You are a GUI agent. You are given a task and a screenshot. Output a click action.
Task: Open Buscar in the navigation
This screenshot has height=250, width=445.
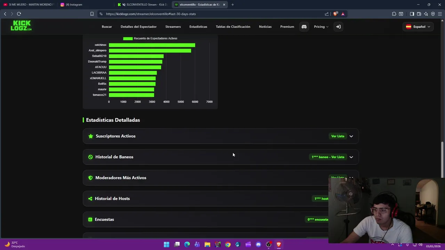pyautogui.click(x=107, y=27)
